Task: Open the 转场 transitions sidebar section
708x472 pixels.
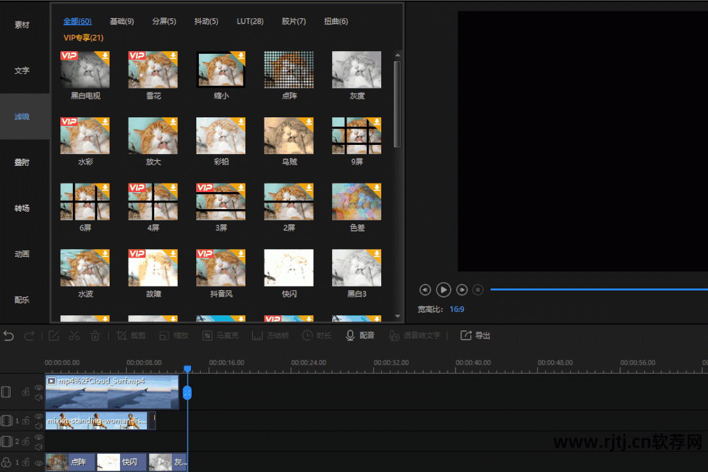Action: [22, 208]
